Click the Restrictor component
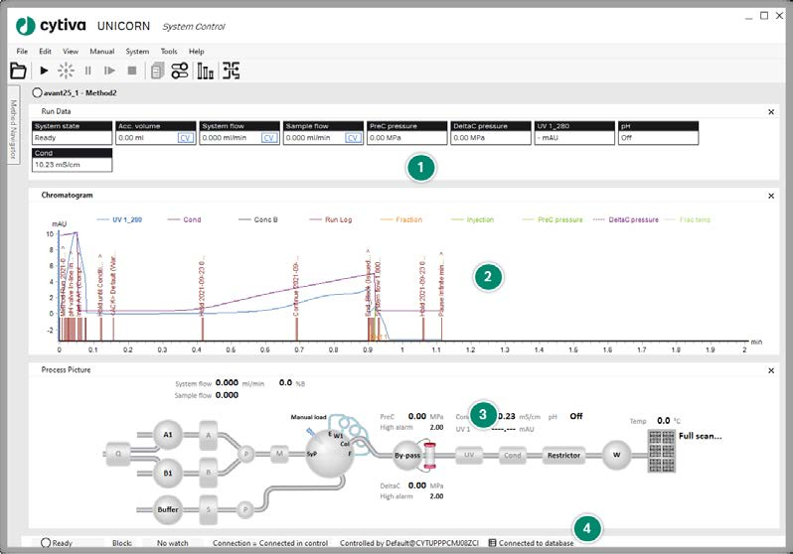793x554 pixels. tap(563, 455)
